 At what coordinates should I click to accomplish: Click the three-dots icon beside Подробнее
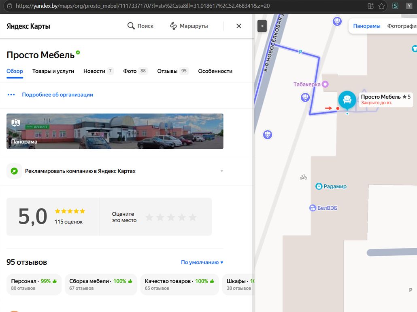[x=11, y=95]
